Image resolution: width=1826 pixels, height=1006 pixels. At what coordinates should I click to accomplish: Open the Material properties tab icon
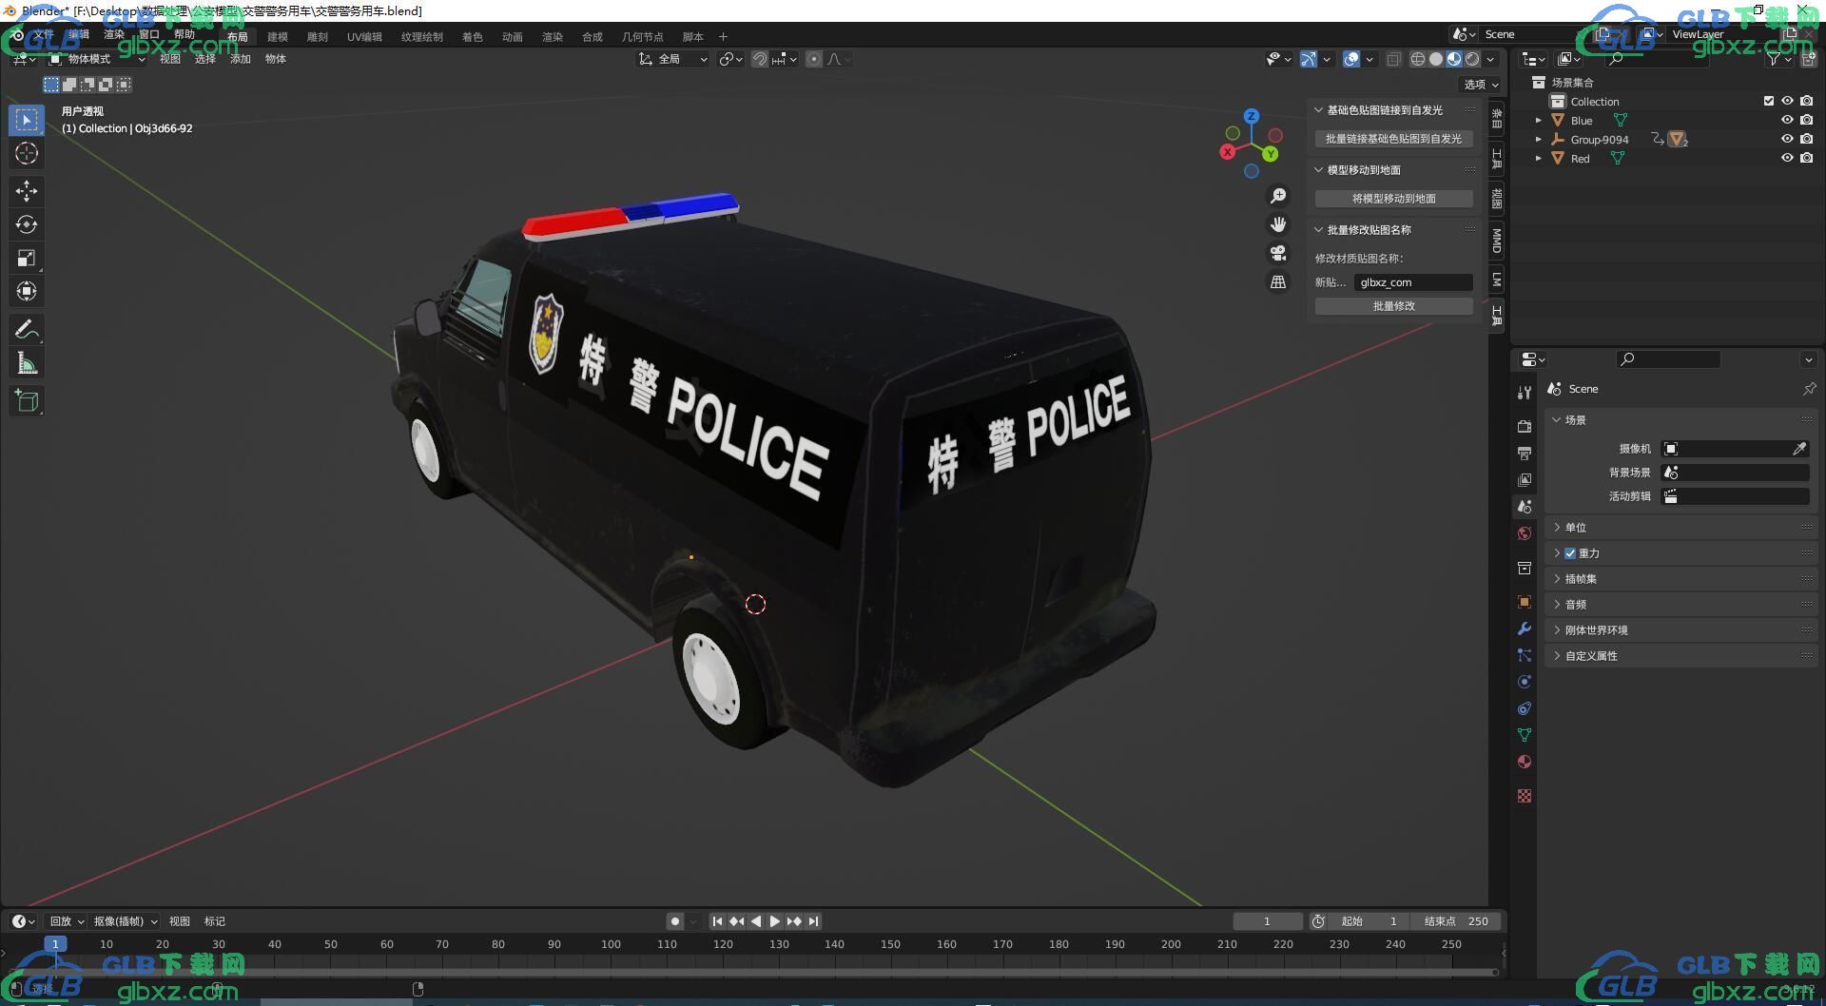click(x=1525, y=762)
